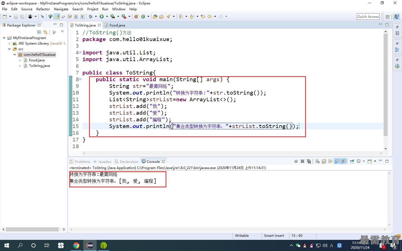
Task: Click Remove All Terminated Launches icon
Action: pos(309,161)
